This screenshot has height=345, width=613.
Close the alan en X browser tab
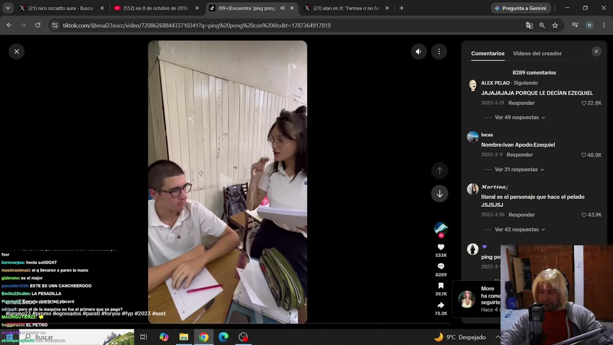point(387,8)
